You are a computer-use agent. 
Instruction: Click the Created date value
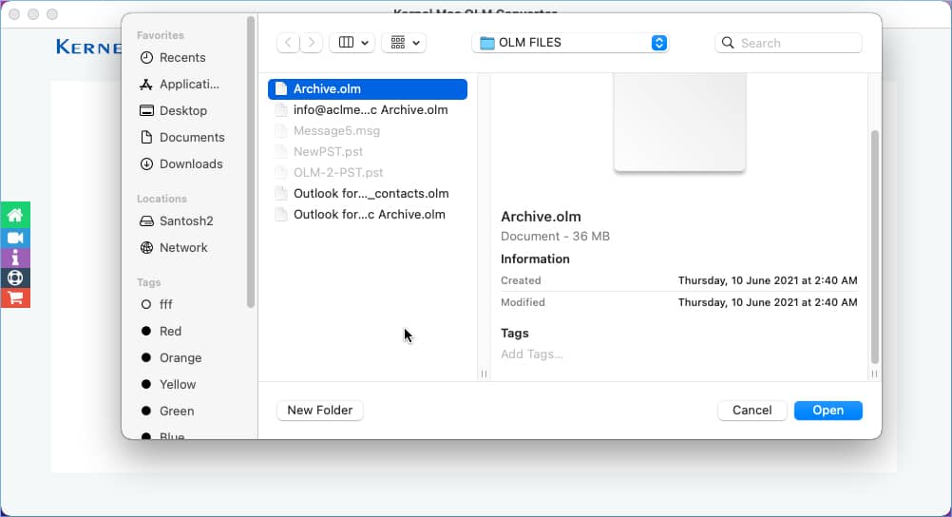click(768, 280)
